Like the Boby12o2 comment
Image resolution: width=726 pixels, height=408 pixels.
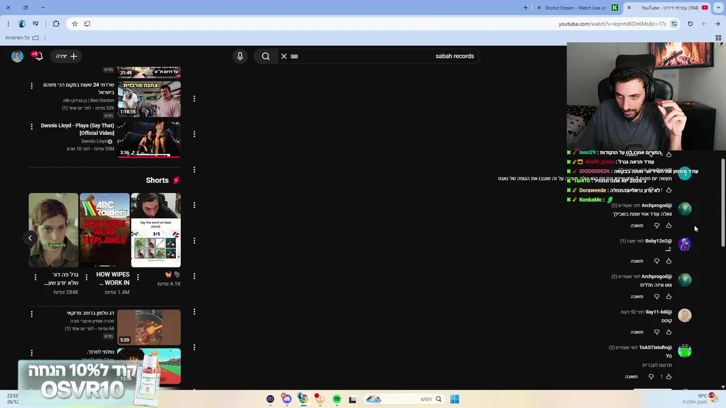[669, 261]
